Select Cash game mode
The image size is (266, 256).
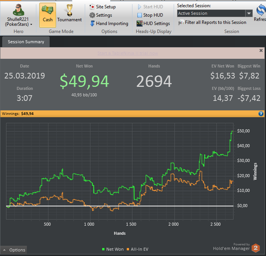click(47, 15)
